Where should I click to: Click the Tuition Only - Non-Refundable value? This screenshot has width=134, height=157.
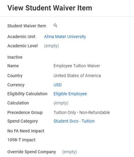pyautogui.click(x=82, y=112)
